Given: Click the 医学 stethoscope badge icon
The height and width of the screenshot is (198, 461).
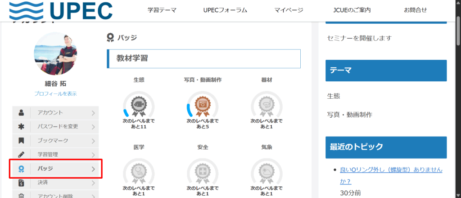Looking at the screenshot, I should (x=138, y=172).
